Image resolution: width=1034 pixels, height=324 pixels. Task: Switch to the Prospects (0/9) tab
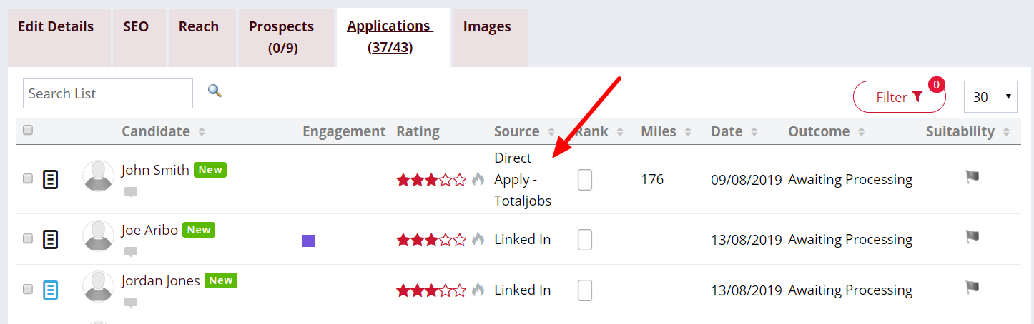(x=281, y=37)
